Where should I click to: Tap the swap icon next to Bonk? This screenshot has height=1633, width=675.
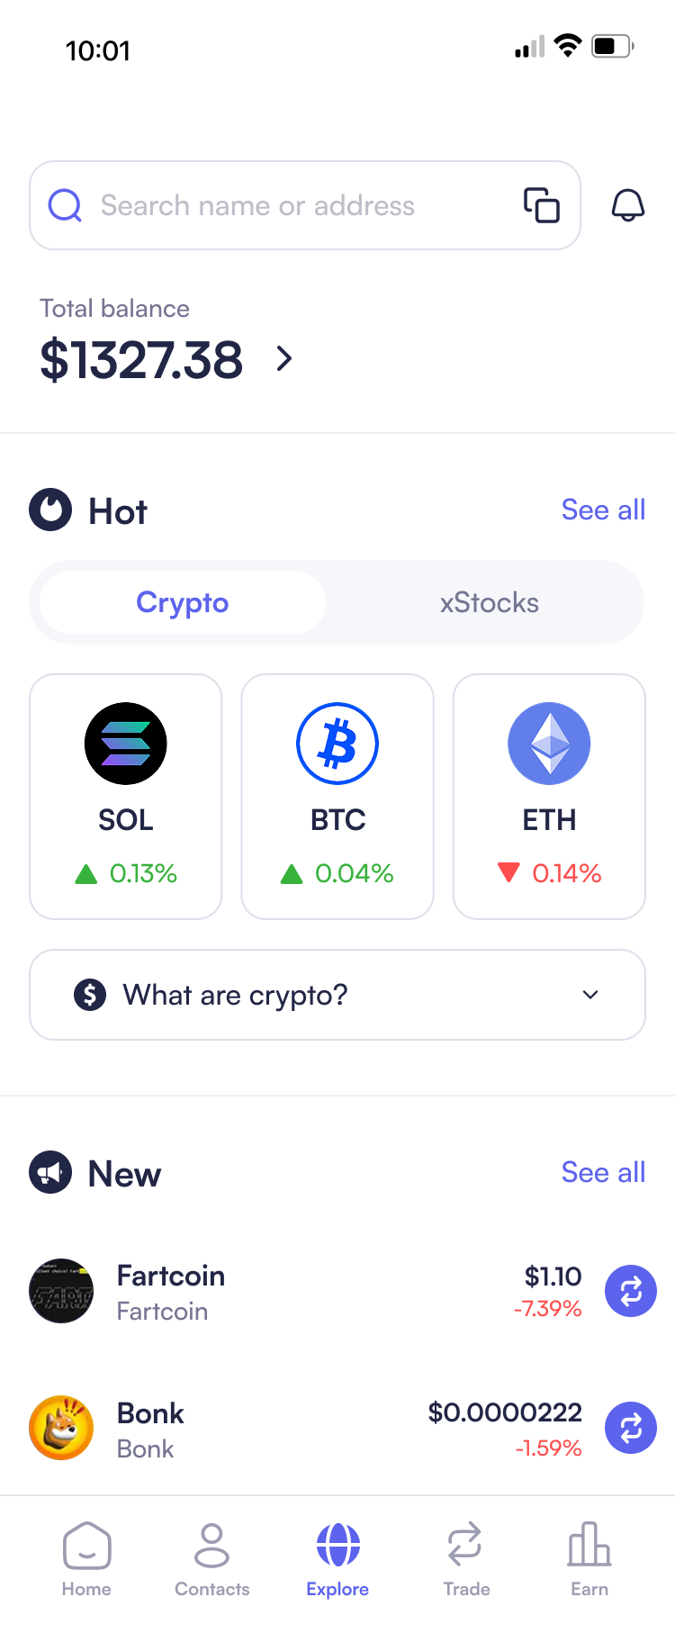(631, 1428)
